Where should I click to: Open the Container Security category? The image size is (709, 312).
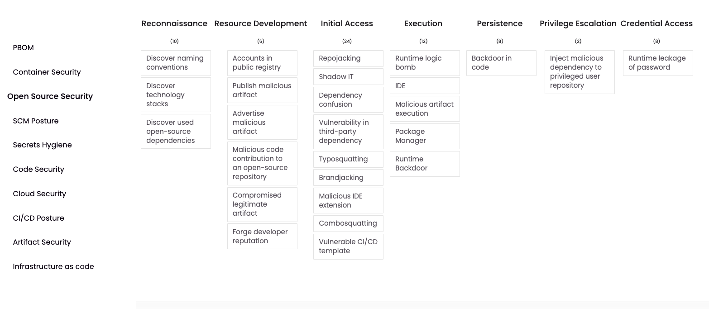click(47, 72)
